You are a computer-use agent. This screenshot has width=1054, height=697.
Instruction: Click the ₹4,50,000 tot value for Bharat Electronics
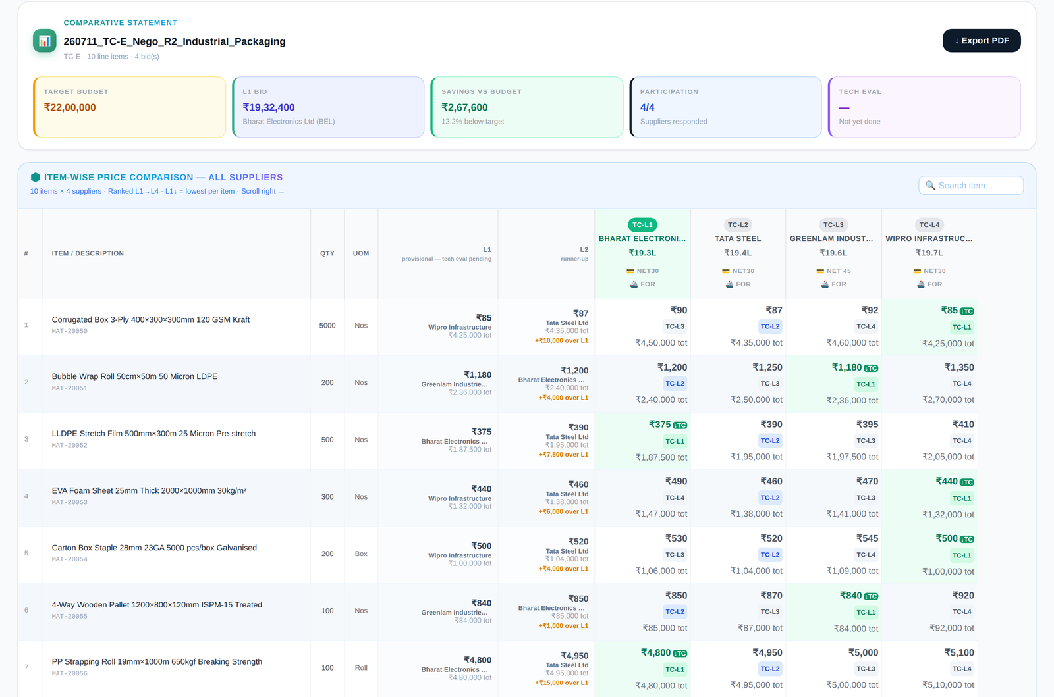pyautogui.click(x=661, y=343)
